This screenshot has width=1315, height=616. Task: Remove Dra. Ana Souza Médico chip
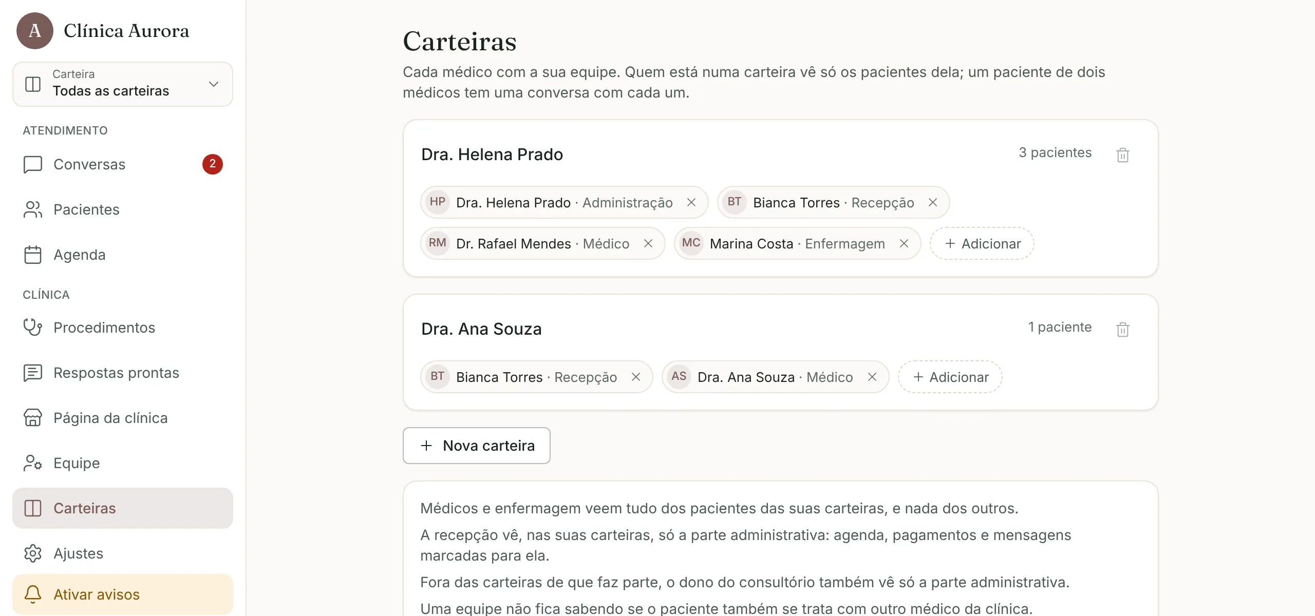coord(872,377)
